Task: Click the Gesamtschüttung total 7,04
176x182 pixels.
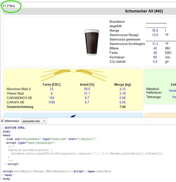Action: pyautogui.click(x=122, y=107)
